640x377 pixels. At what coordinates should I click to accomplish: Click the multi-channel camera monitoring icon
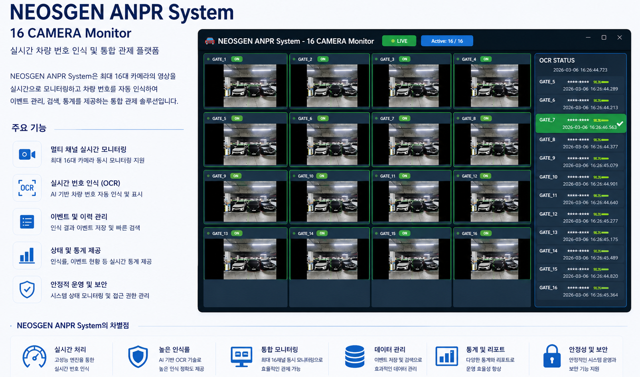point(27,154)
